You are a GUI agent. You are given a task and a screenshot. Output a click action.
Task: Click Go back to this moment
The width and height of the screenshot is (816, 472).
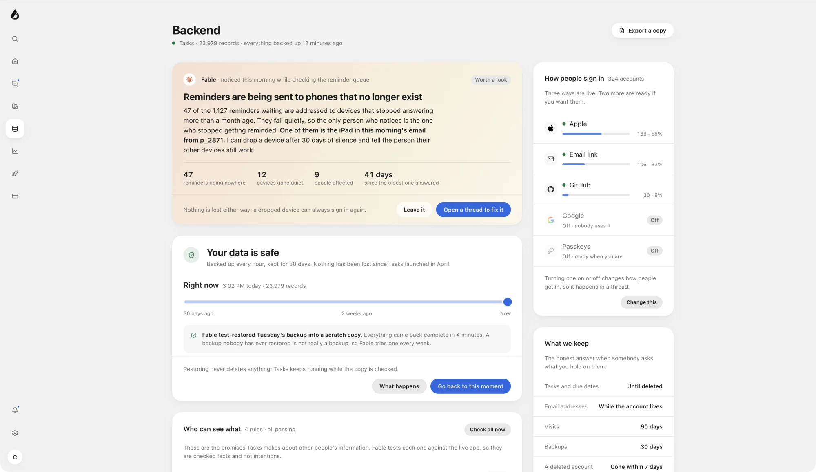[470, 386]
